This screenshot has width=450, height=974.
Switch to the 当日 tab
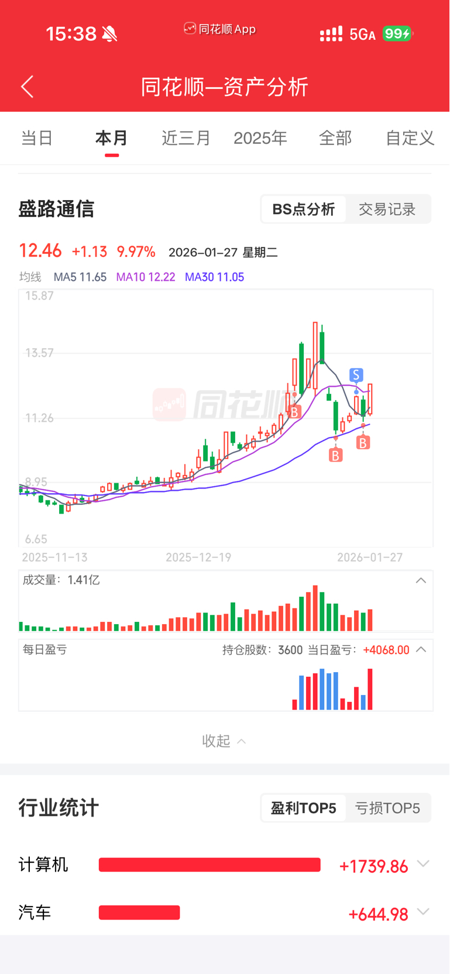coord(37,138)
